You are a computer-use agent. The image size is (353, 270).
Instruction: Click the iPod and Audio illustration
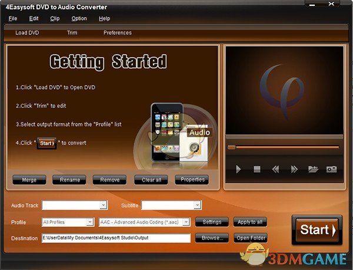tap(175, 136)
